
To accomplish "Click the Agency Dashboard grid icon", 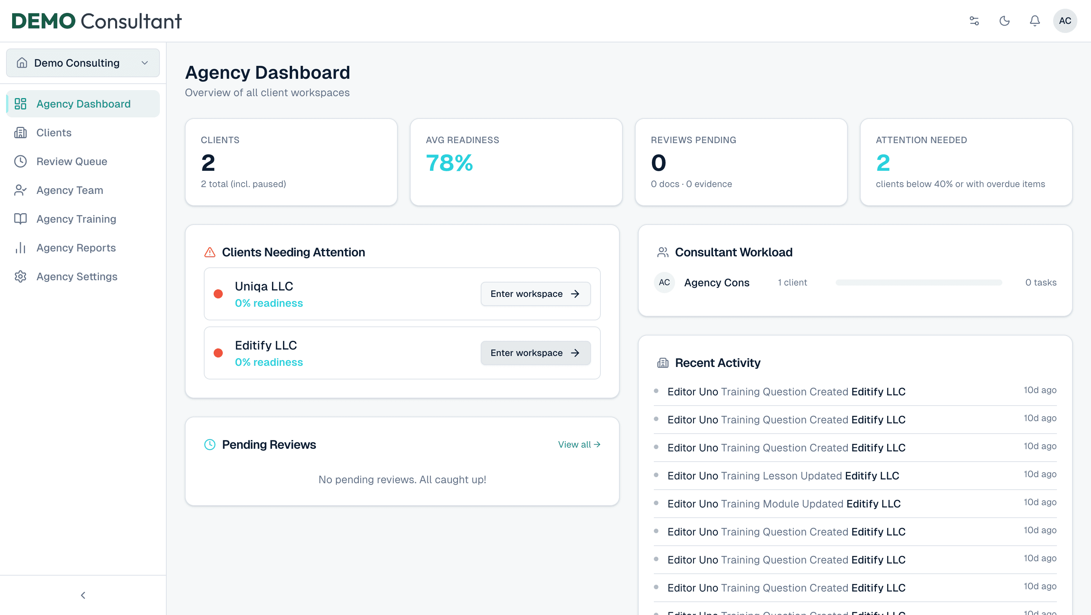I will pyautogui.click(x=20, y=104).
